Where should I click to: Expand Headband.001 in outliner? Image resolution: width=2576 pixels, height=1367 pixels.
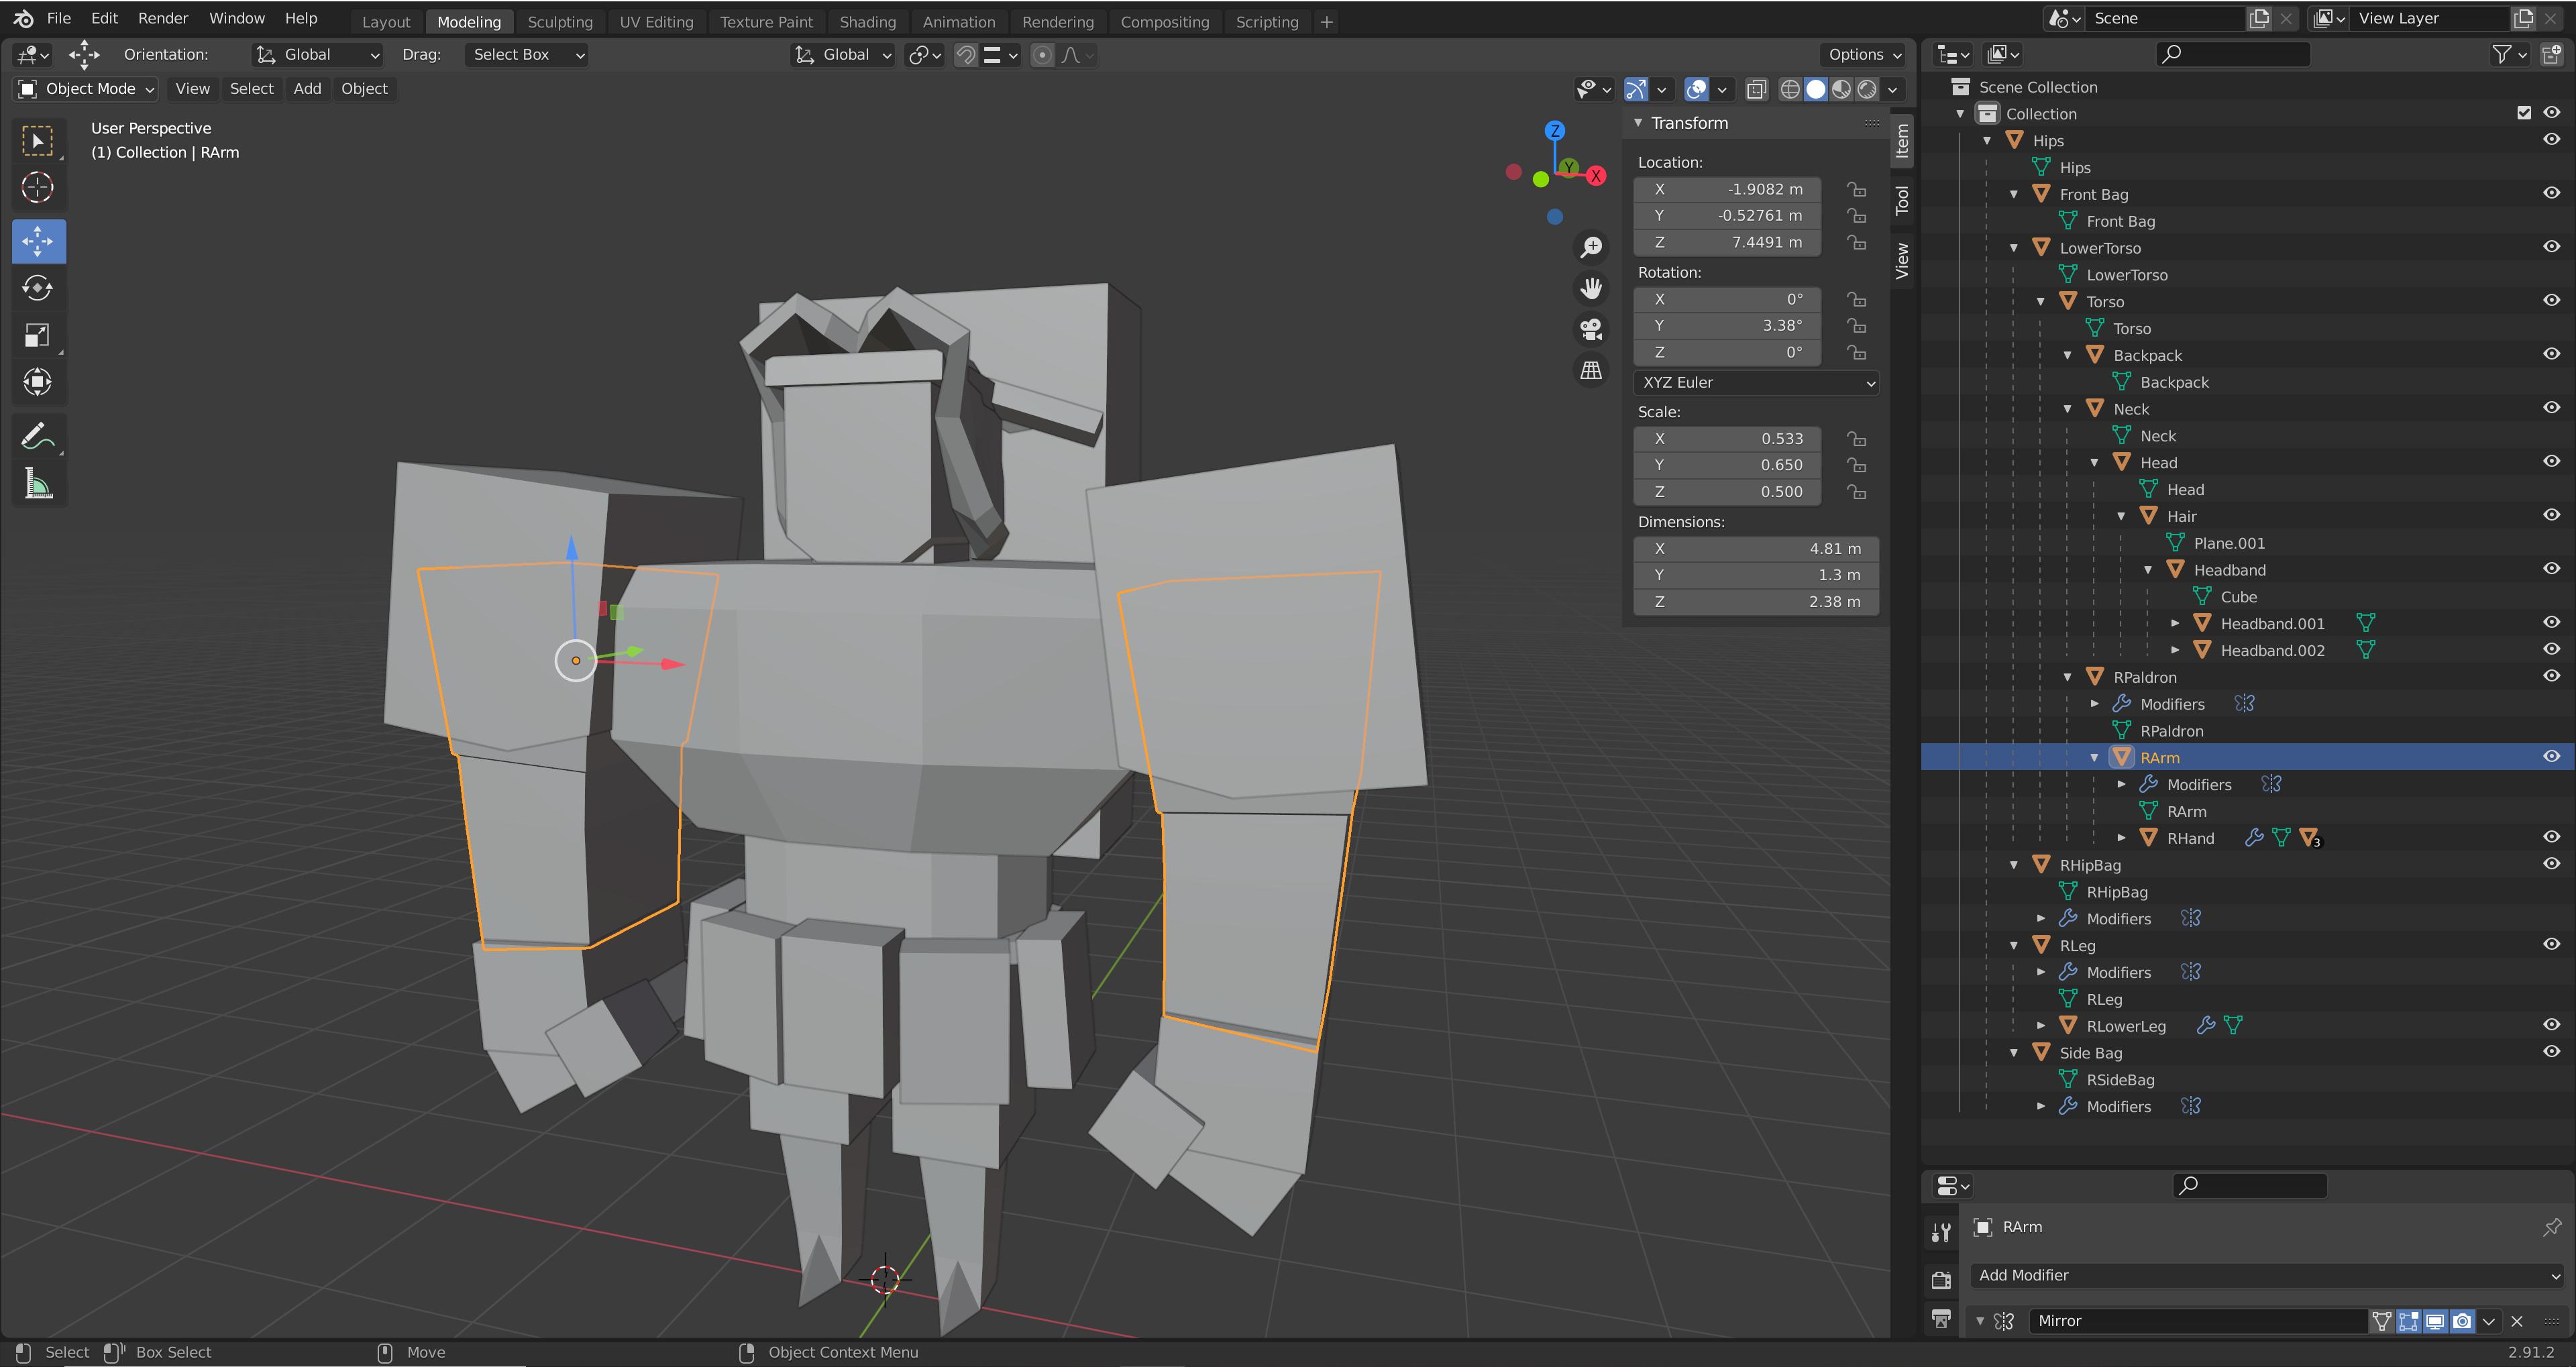point(2175,623)
